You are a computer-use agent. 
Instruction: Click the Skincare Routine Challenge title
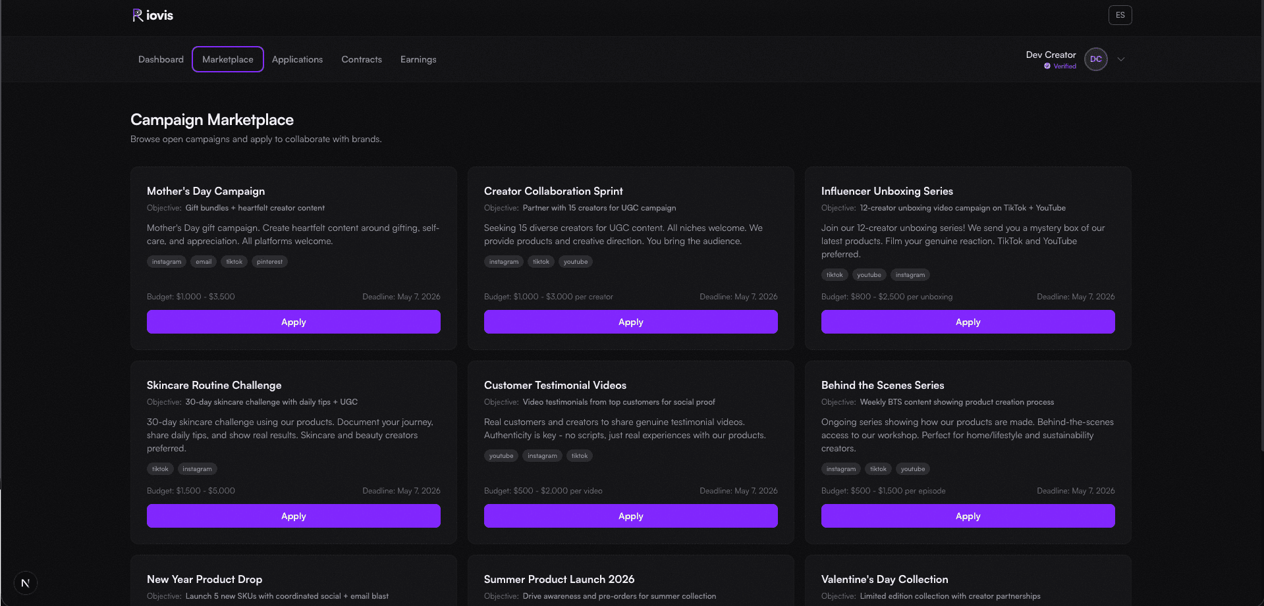click(214, 385)
